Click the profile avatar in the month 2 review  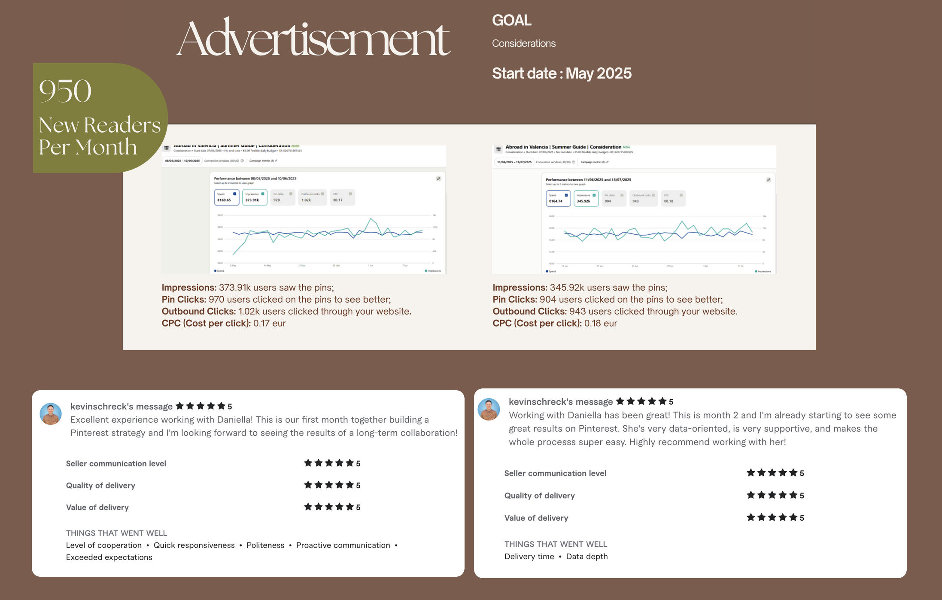(489, 409)
